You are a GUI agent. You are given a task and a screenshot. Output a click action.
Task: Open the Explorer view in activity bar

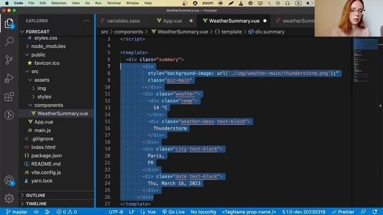click(9, 24)
